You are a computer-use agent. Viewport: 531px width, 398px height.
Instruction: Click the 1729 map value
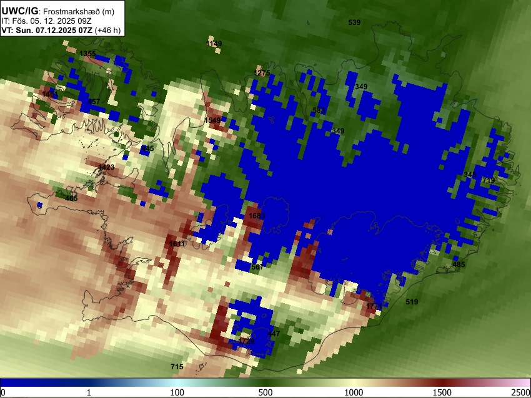[x=246, y=341]
